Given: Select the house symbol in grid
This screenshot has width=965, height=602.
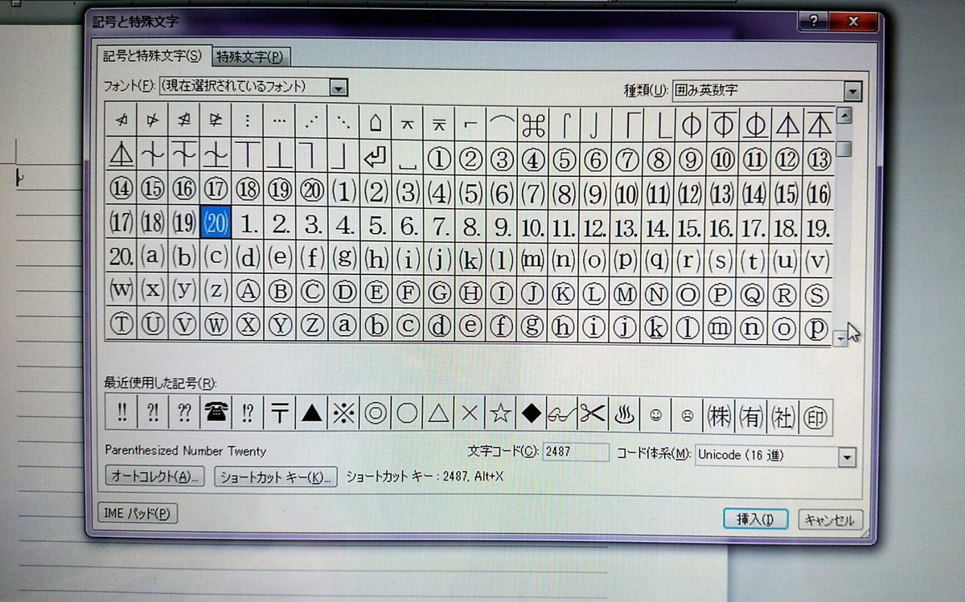Looking at the screenshot, I should point(375,124).
